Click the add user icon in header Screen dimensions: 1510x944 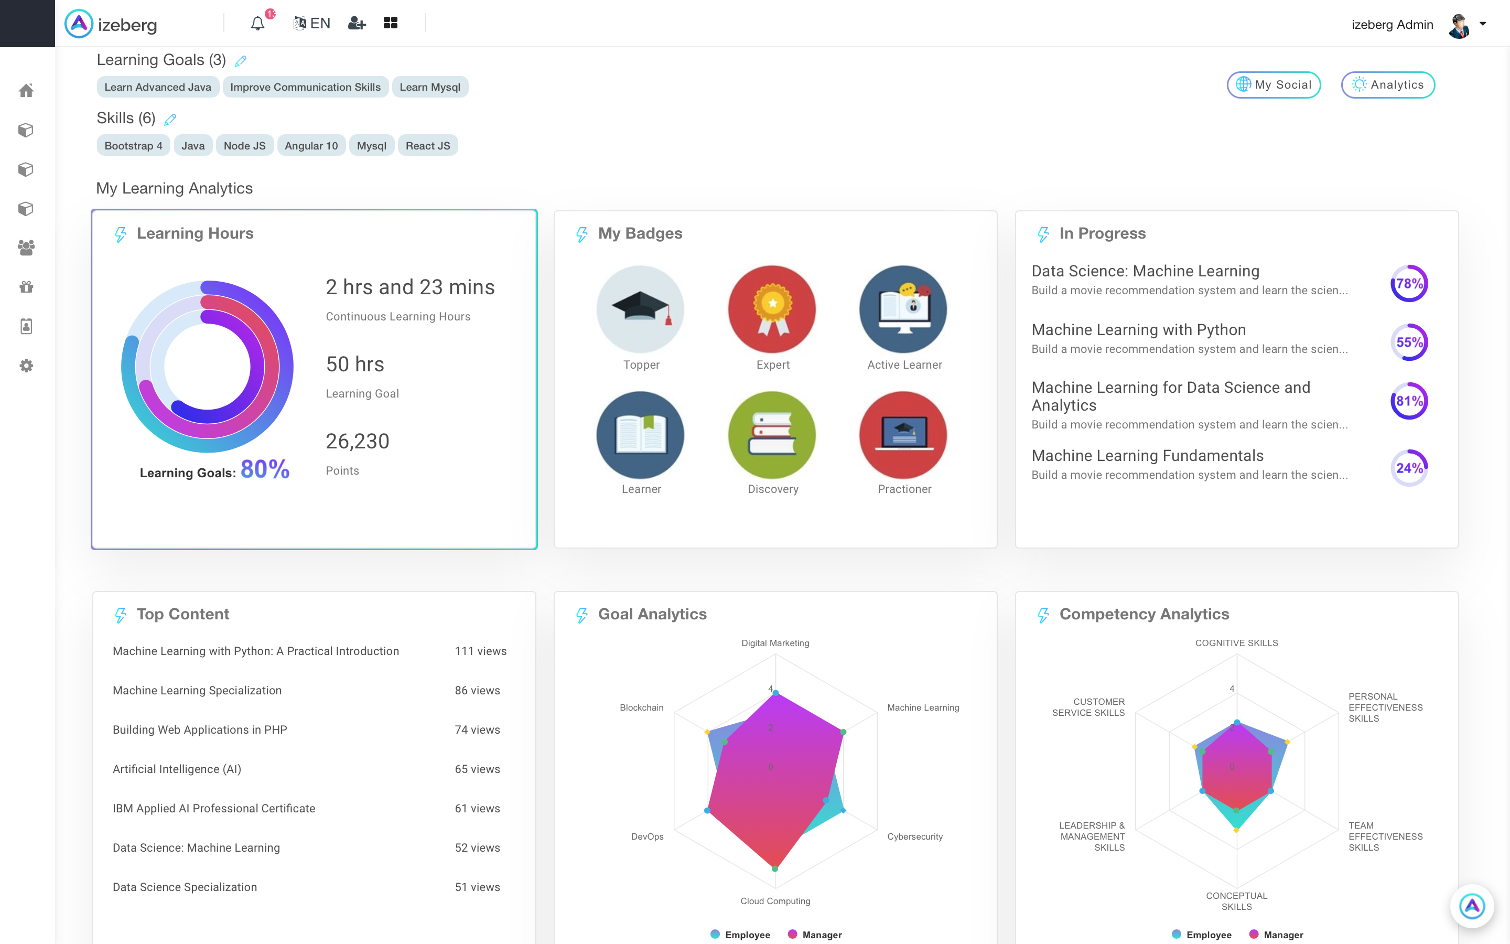click(x=357, y=24)
